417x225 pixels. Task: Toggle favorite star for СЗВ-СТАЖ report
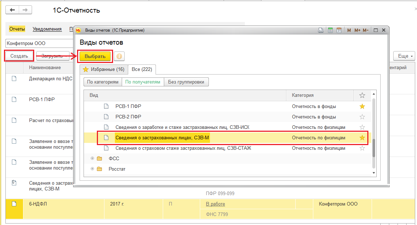pyautogui.click(x=362, y=148)
